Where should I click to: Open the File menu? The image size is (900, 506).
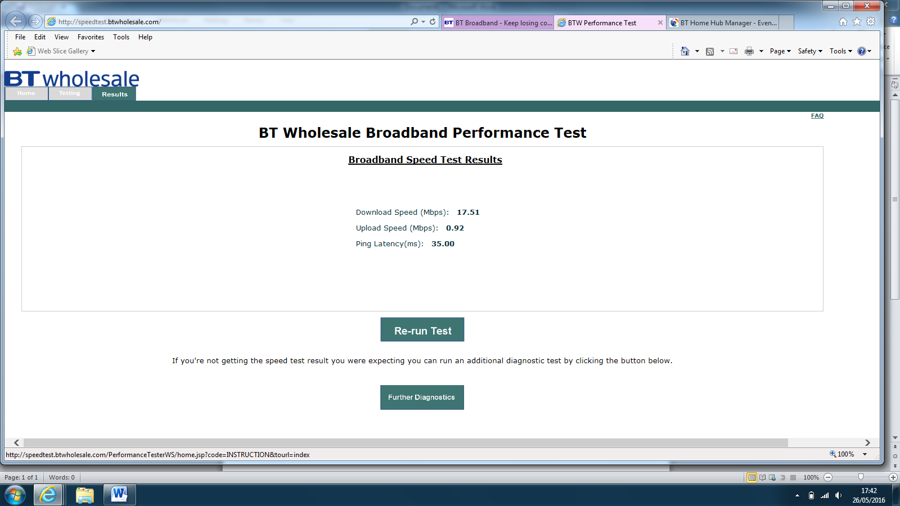[20, 37]
